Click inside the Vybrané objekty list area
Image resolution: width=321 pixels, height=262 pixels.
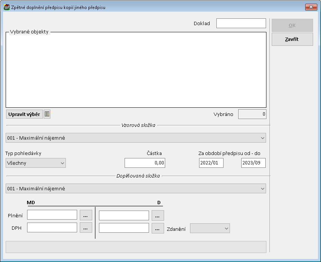(136, 70)
